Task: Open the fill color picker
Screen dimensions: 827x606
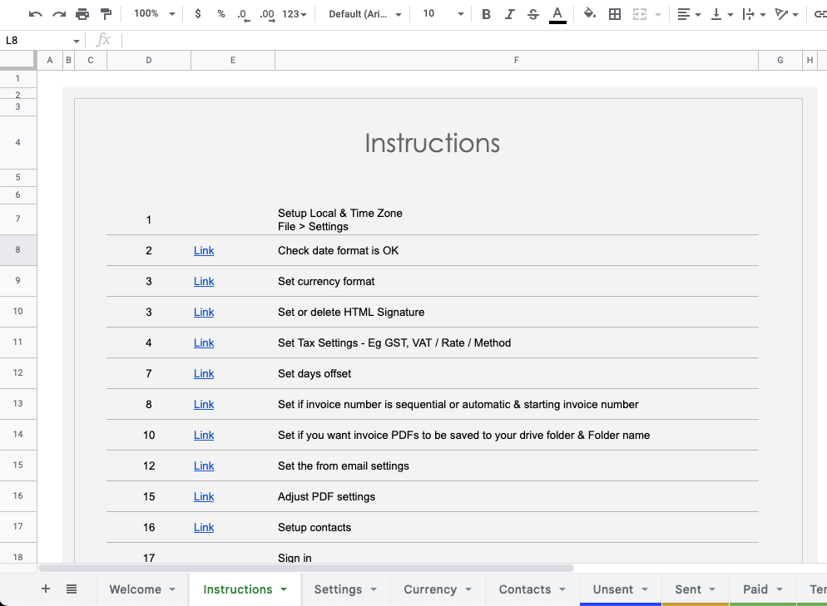Action: coord(590,14)
